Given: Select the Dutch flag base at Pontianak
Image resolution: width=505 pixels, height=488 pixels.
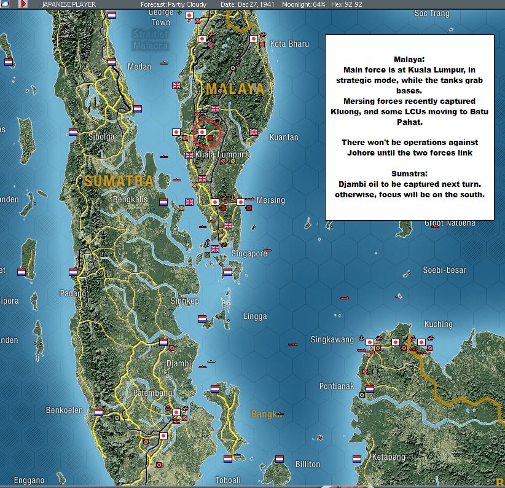Looking at the screenshot, I should (370, 389).
